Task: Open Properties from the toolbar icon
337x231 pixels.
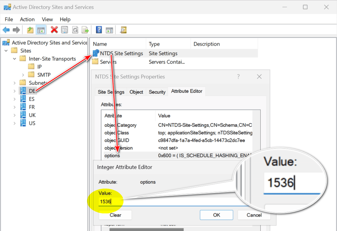Action: 65,30
